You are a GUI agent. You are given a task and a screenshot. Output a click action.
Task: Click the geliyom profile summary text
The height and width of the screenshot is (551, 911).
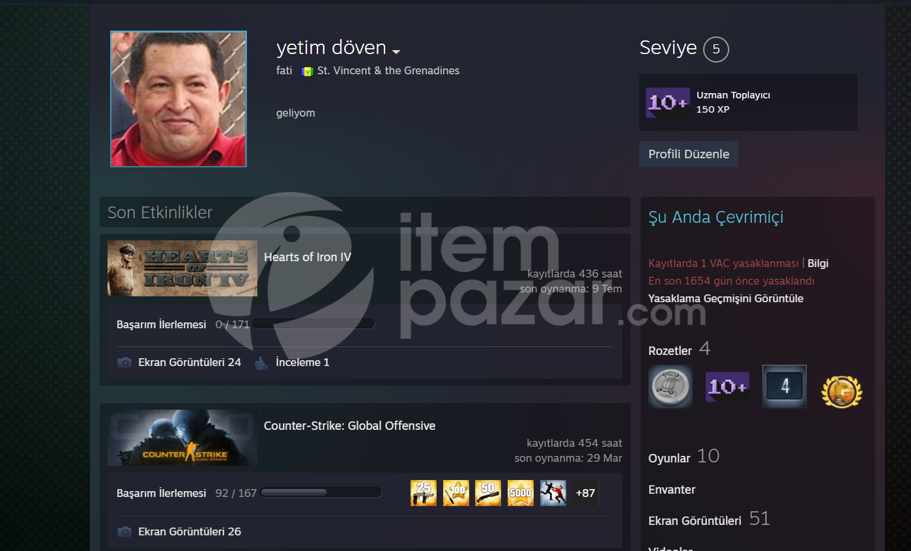click(296, 113)
